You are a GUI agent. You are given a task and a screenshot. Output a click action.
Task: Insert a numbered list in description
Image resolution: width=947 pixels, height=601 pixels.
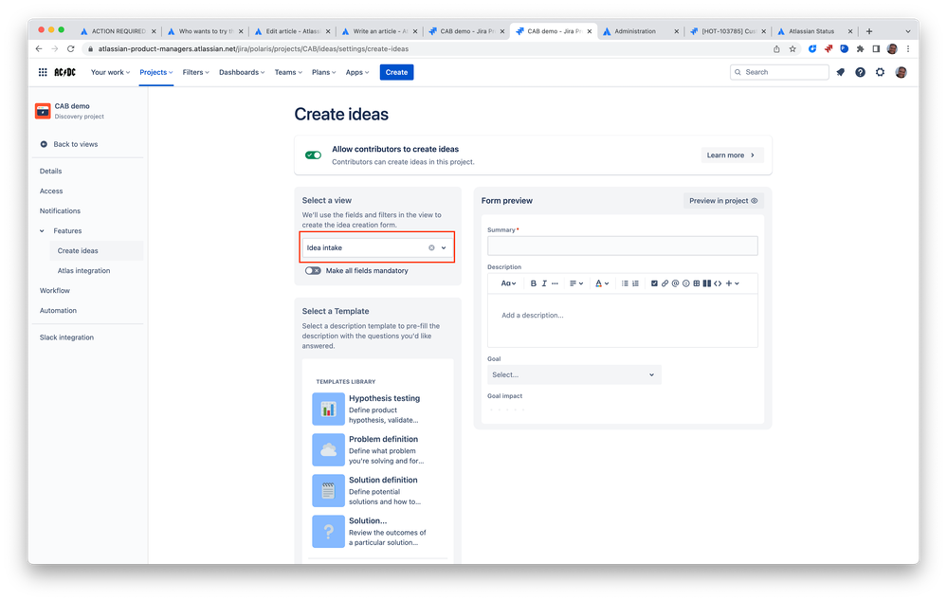coord(635,283)
